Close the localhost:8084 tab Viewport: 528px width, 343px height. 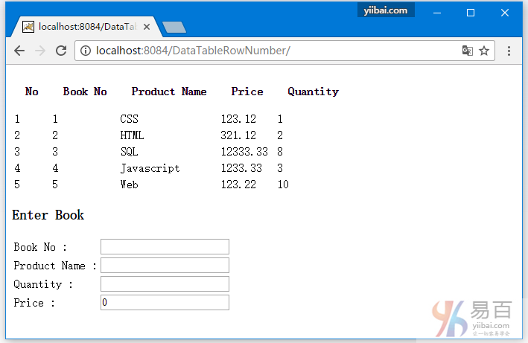click(147, 27)
